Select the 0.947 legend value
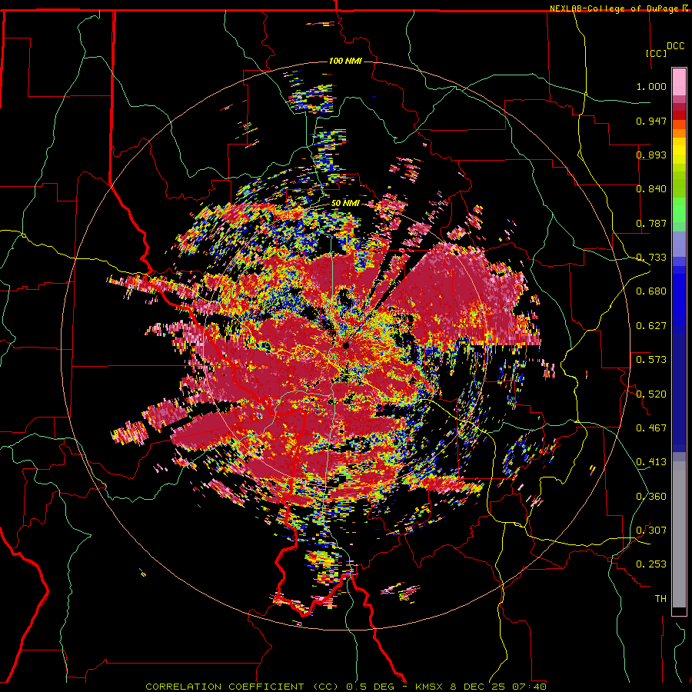The width and height of the screenshot is (692, 692). (x=651, y=121)
